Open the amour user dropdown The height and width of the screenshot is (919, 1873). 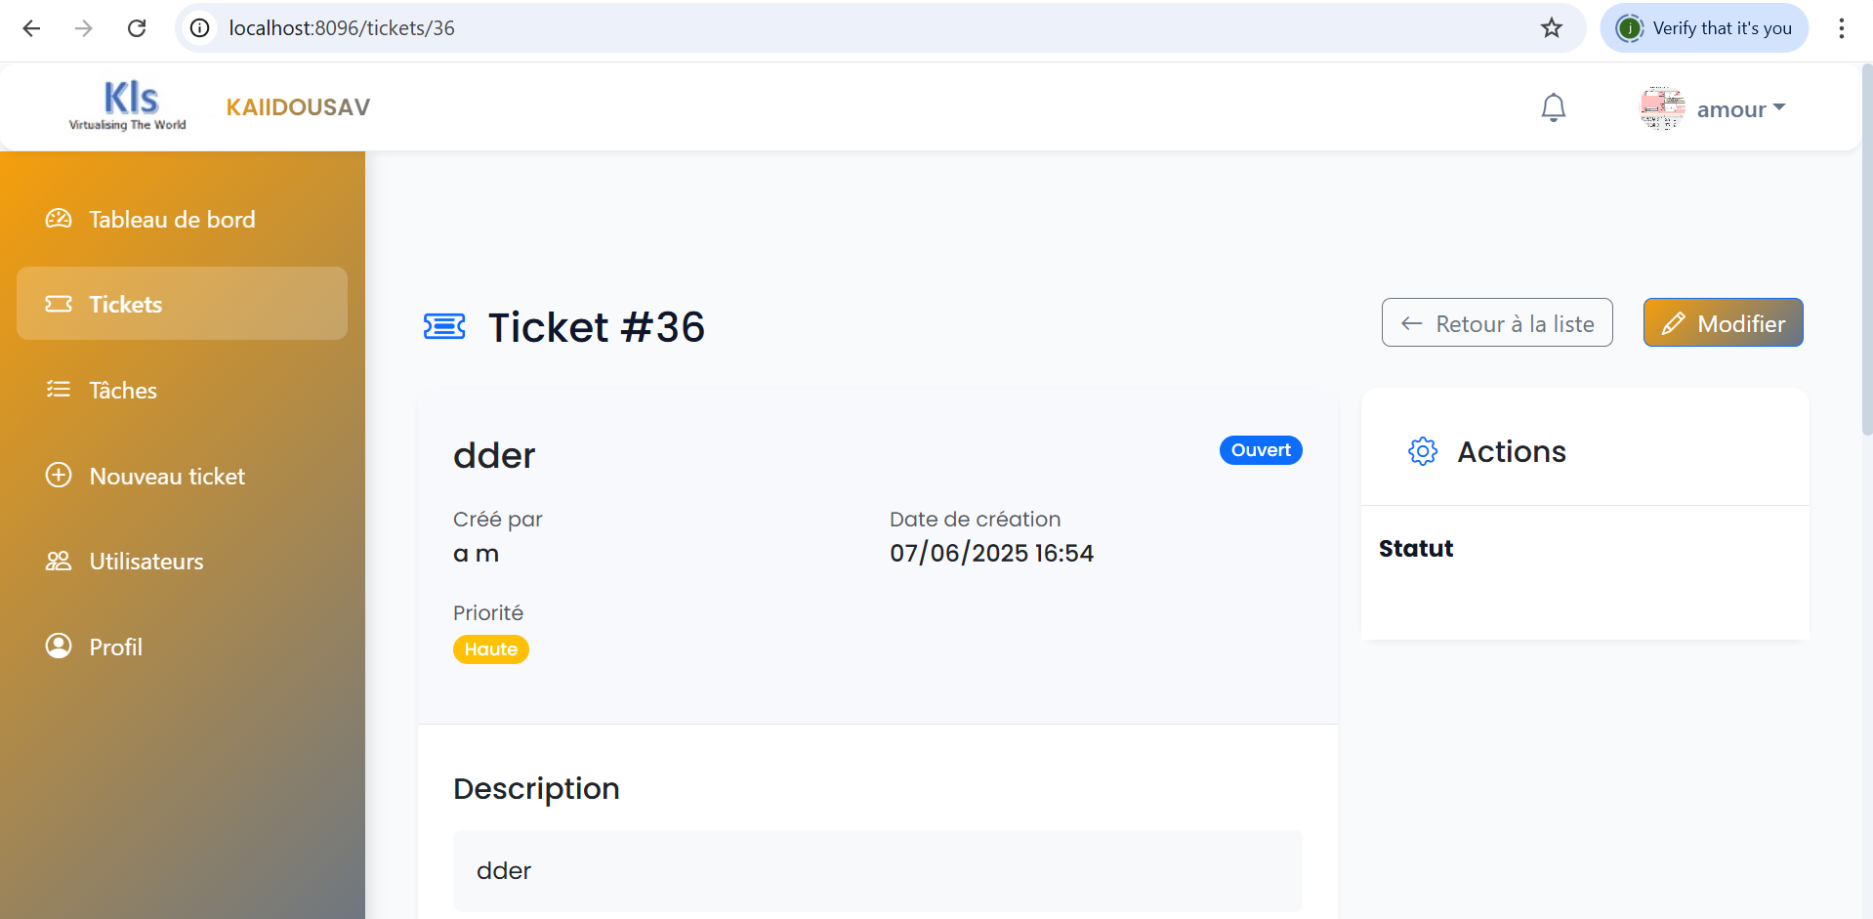click(1741, 108)
